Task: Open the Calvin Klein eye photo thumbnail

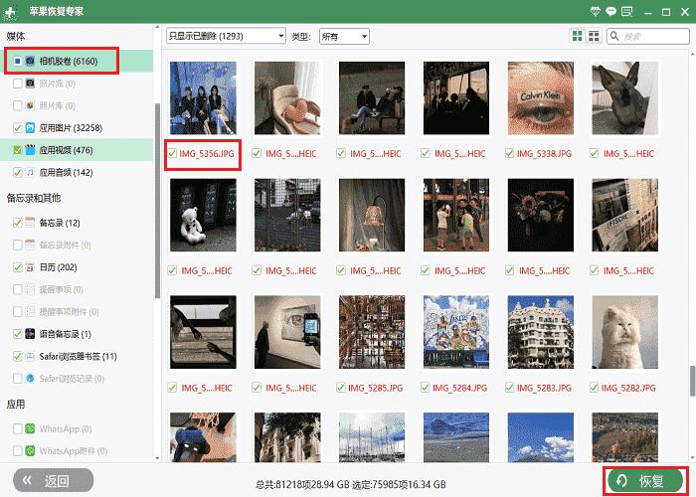Action: pyautogui.click(x=539, y=100)
